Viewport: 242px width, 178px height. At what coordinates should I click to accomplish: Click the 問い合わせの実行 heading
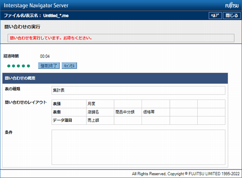click(22, 27)
